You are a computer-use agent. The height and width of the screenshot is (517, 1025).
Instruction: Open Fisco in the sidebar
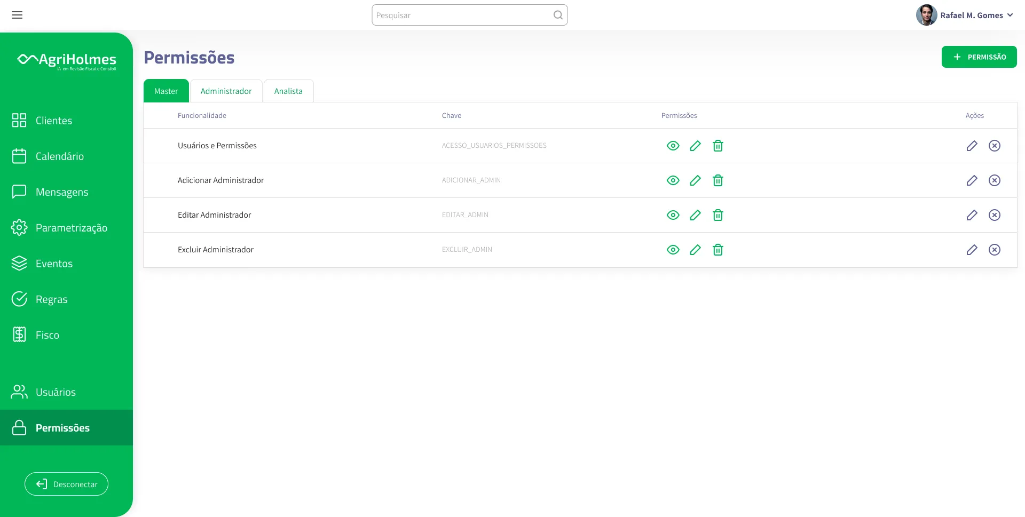pyautogui.click(x=66, y=335)
